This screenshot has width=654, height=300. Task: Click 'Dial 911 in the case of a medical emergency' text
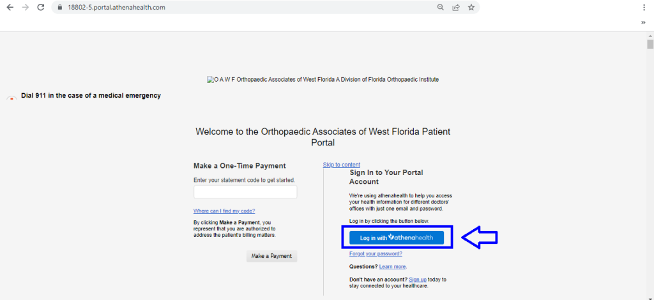click(x=91, y=95)
